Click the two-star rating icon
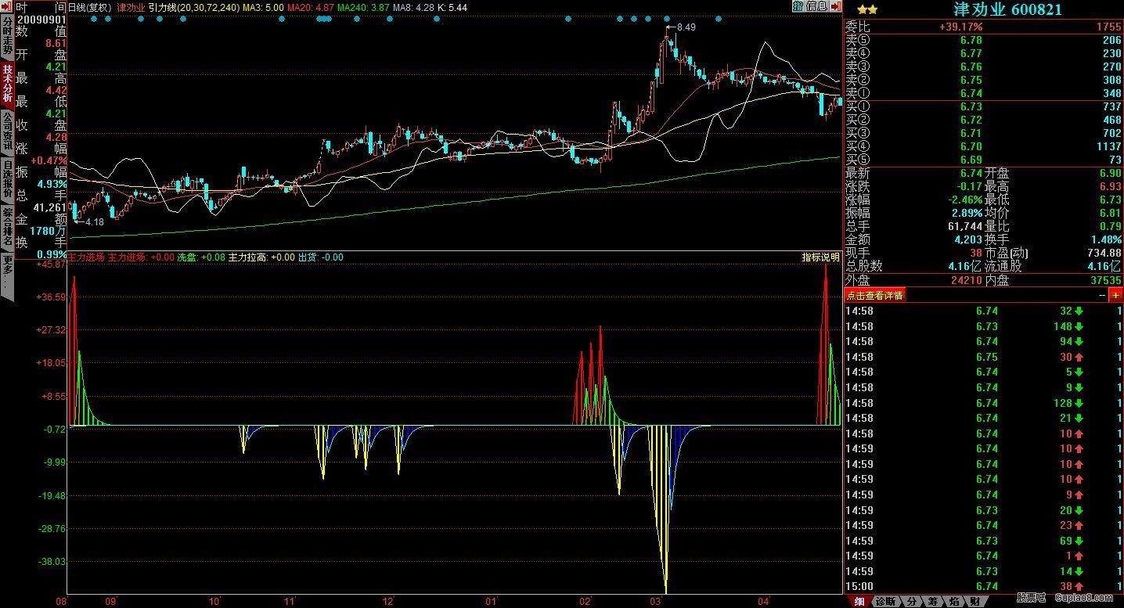The image size is (1124, 608). pyautogui.click(x=866, y=9)
